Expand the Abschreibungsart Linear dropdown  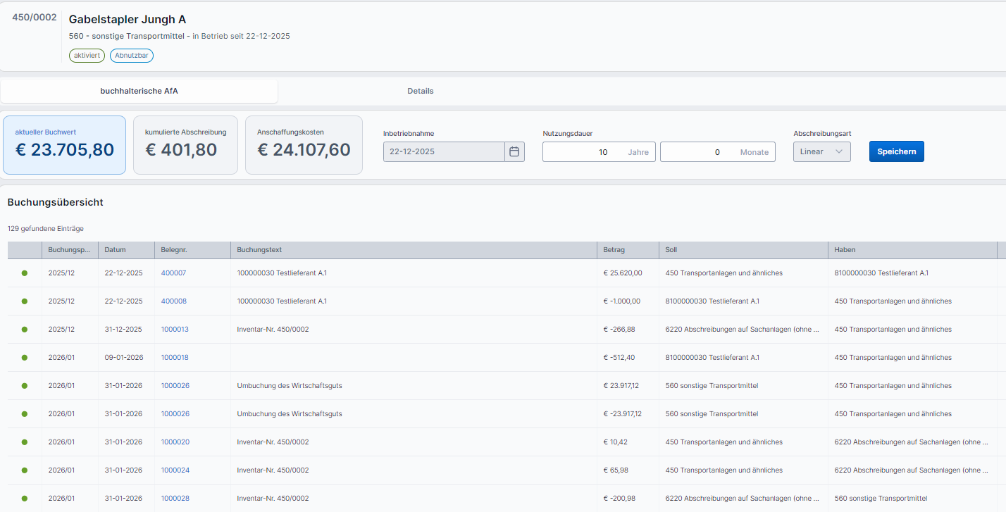[821, 152]
